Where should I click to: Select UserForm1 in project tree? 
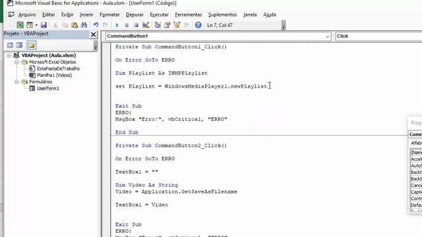pyautogui.click(x=48, y=88)
